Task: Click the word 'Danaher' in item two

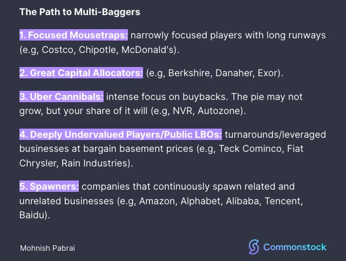Action: (234, 73)
